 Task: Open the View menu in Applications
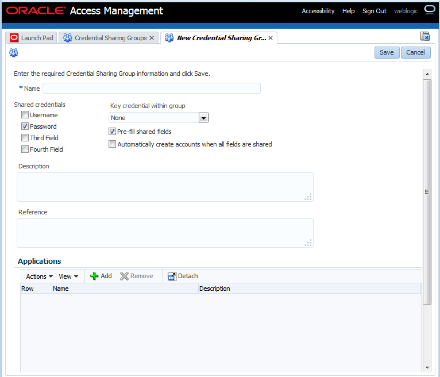68,276
